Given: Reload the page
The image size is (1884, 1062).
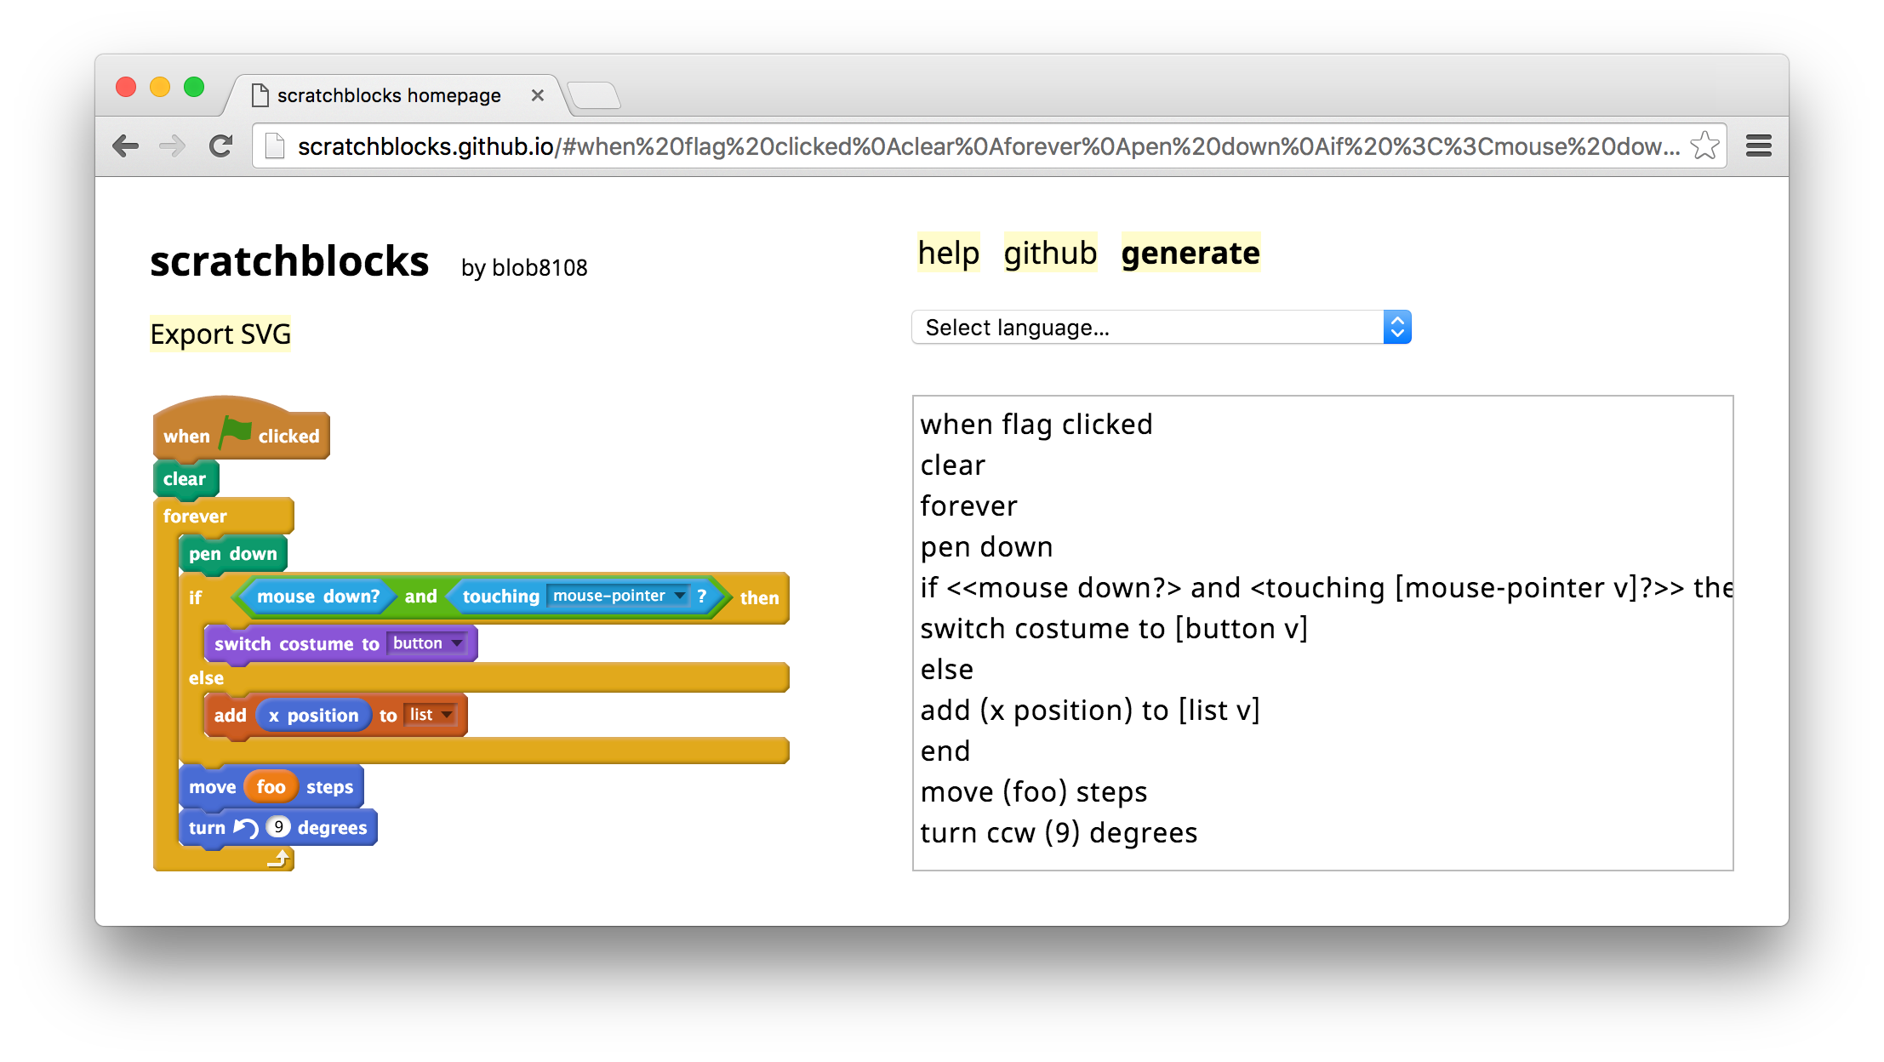Looking at the screenshot, I should 220,146.
